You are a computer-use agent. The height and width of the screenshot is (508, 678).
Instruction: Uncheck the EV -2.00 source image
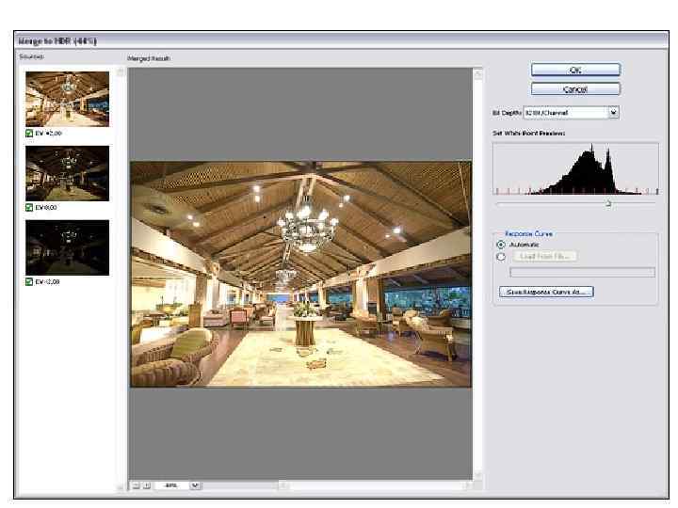pos(29,281)
